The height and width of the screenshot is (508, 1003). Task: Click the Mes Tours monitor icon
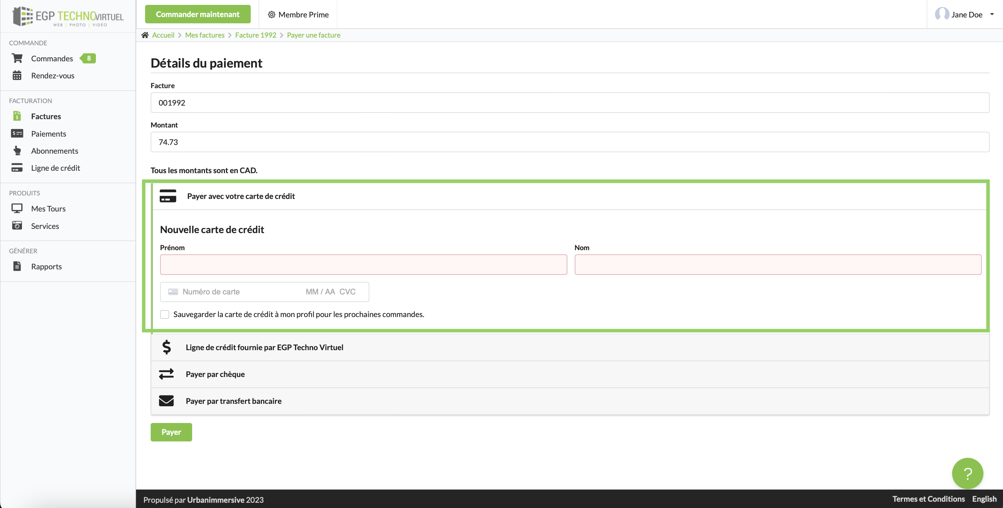point(17,208)
